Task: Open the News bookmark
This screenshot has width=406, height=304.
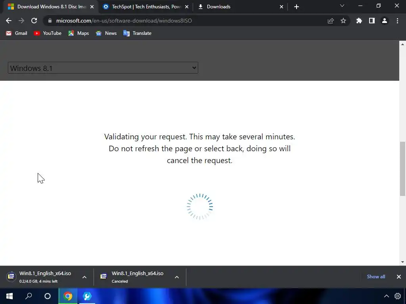Action: click(106, 33)
